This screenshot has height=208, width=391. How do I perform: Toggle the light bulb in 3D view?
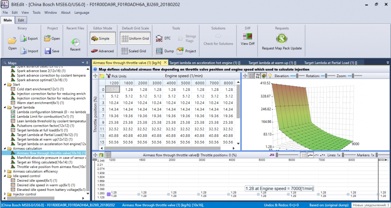(x=270, y=76)
